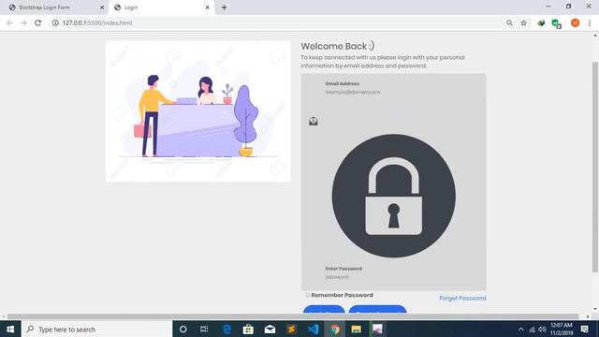This screenshot has width=599, height=337.
Task: Open Microsoft Store from the taskbar
Action: 248,329
